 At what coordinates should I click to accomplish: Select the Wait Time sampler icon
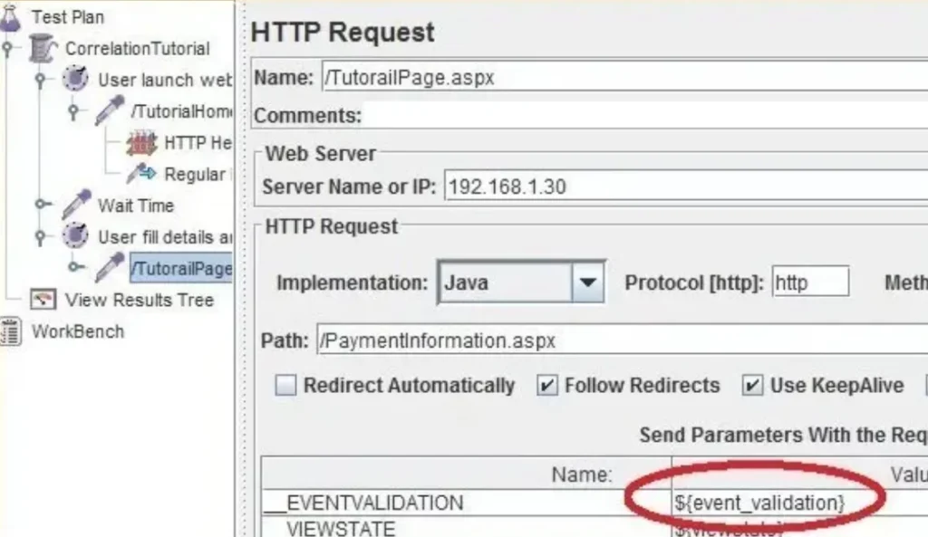tap(76, 206)
